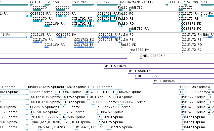Select the CR44184 gene label

click(x=172, y=2)
